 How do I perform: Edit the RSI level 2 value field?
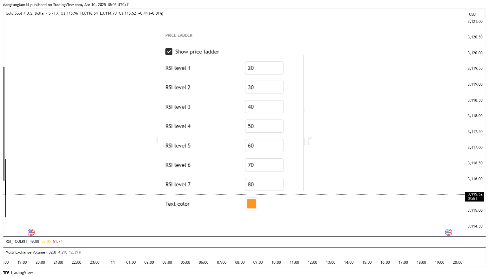(264, 87)
